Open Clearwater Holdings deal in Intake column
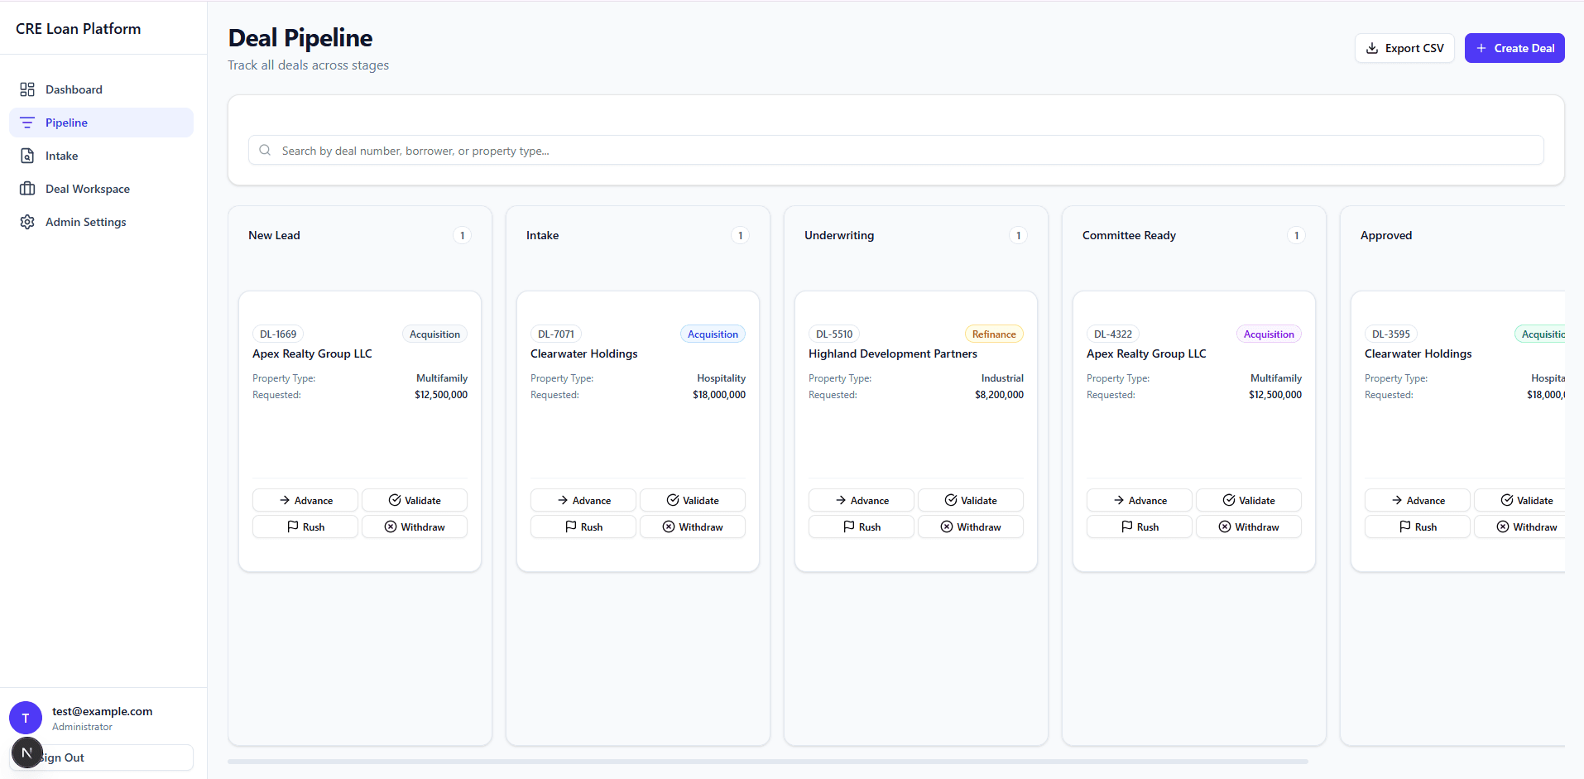The image size is (1584, 779). coord(584,353)
